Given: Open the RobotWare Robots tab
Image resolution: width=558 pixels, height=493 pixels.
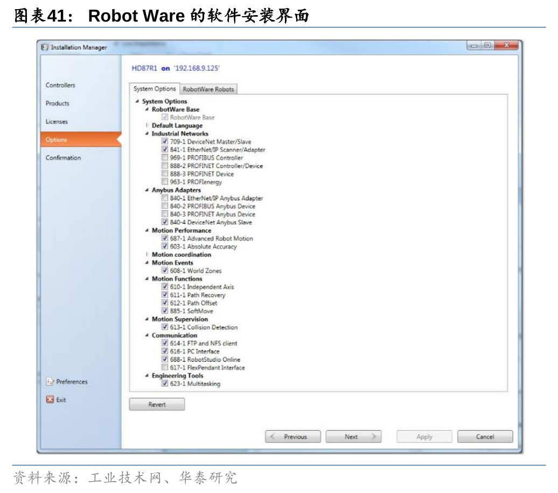Looking at the screenshot, I should [208, 89].
